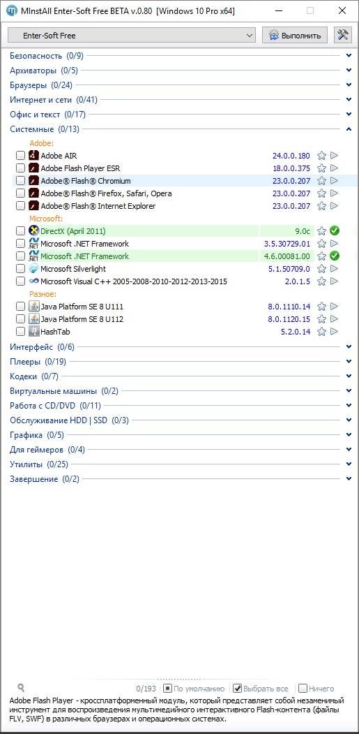
Task: Collapse the Системные category chevron
Action: pos(349,129)
